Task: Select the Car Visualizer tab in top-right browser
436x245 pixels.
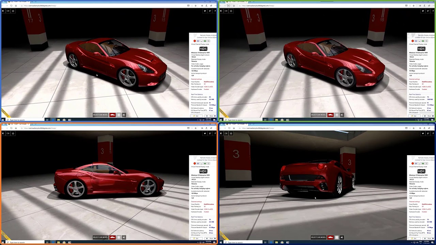Action: 237,1
